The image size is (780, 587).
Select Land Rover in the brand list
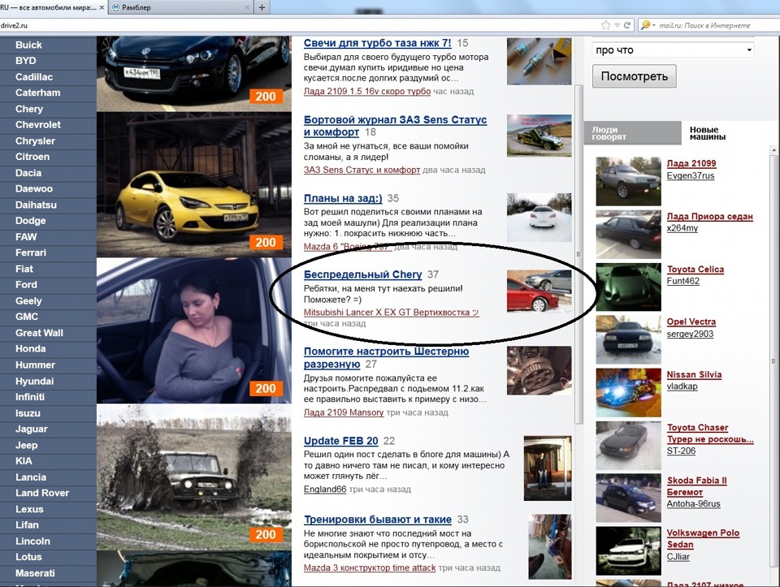(42, 493)
